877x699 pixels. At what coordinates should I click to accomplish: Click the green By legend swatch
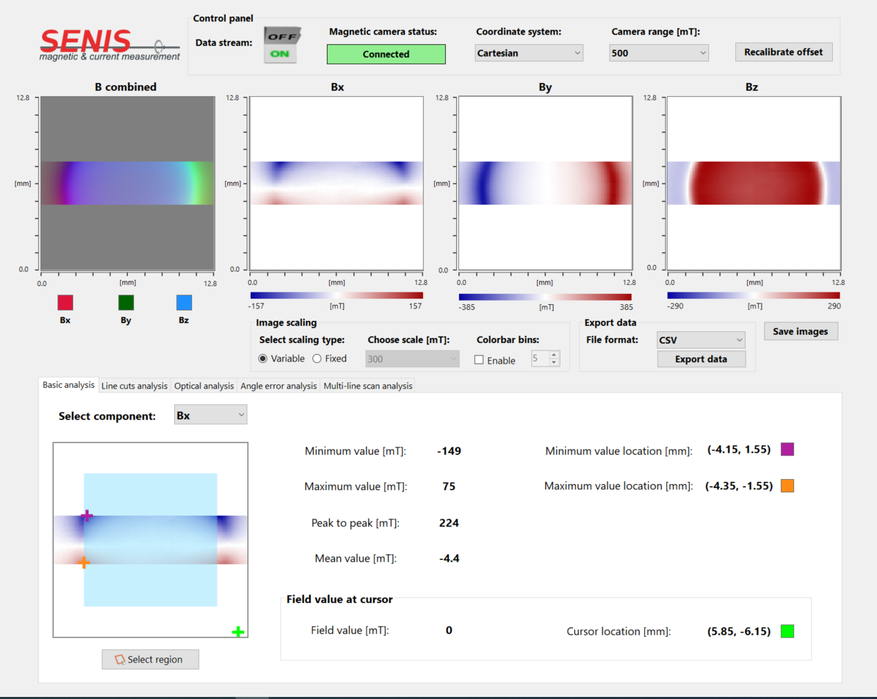pos(126,303)
